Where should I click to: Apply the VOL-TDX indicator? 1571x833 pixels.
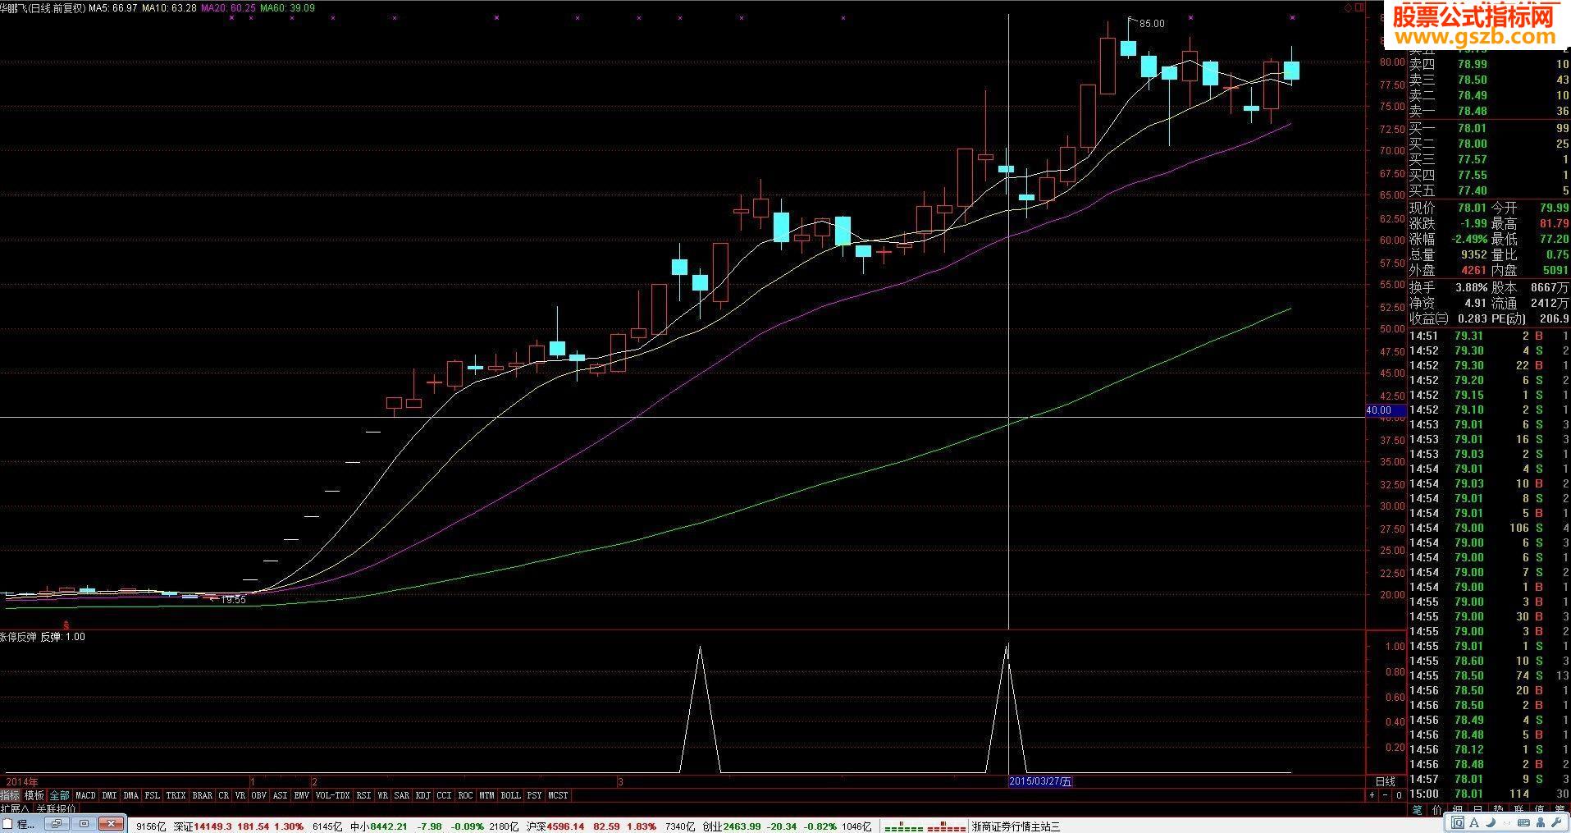(332, 795)
